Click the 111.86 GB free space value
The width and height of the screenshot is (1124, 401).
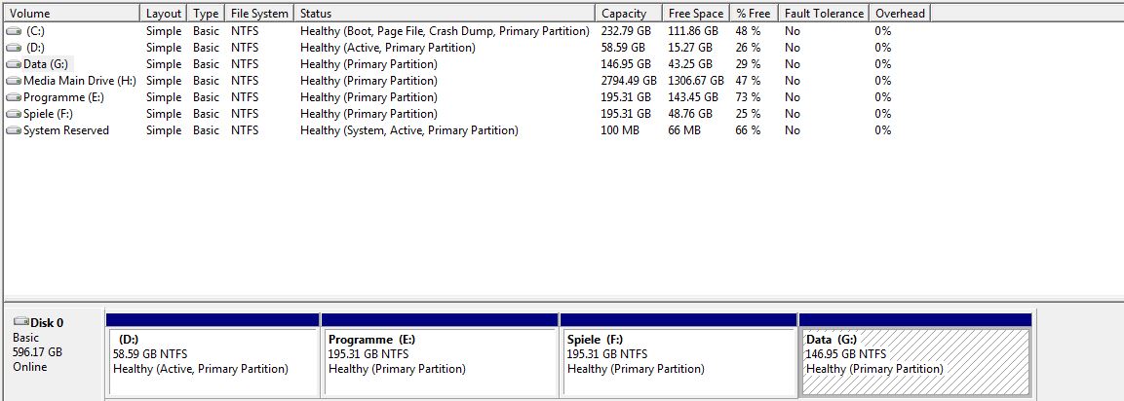click(693, 31)
